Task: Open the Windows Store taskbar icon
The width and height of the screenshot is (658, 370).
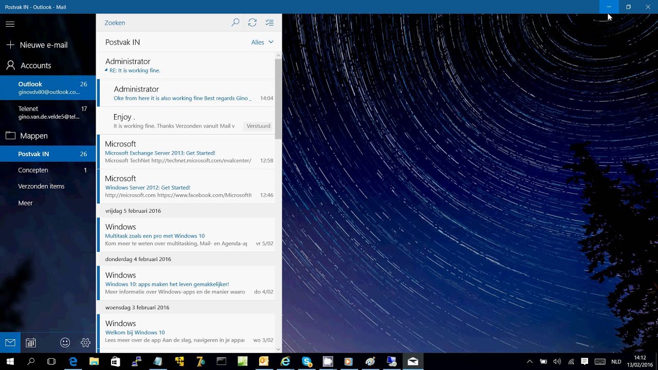Action: point(115,361)
